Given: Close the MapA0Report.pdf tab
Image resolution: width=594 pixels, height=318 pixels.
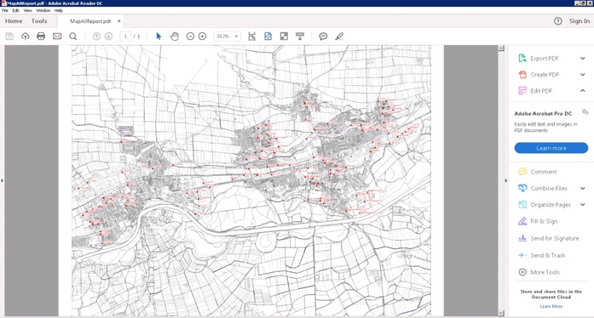Looking at the screenshot, I should (119, 21).
